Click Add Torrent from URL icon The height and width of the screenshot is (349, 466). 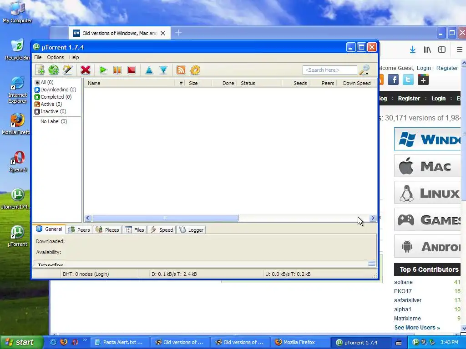[54, 70]
